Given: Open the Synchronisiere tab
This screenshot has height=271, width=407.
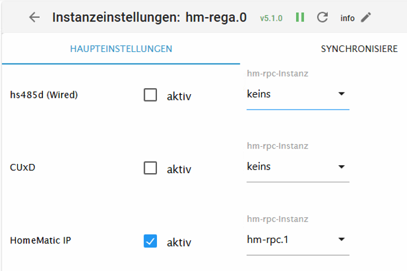Looking at the screenshot, I should click(x=359, y=48).
